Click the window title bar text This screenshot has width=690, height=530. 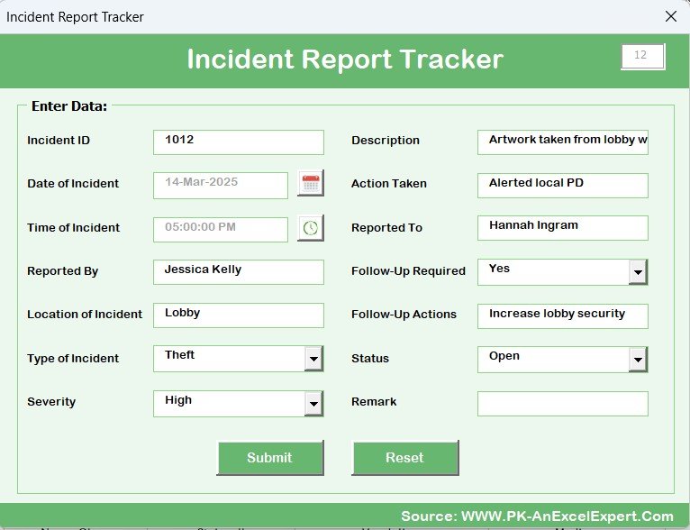point(75,17)
